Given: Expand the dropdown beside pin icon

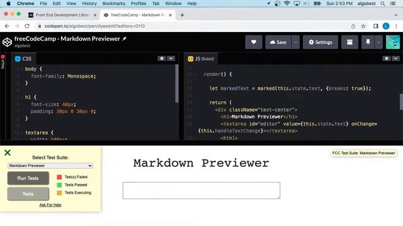Looking at the screenshot, I should 378,42.
